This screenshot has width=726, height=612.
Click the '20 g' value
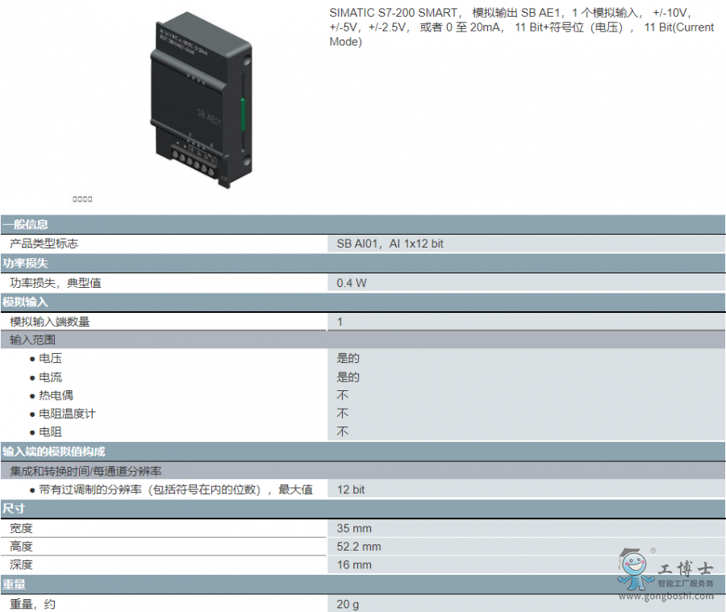tap(348, 604)
